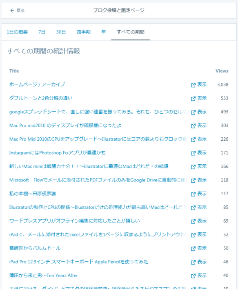Open external icon for 葛飾区からパルムドール row
Viewport: 238px width, 289px height.
193,249
